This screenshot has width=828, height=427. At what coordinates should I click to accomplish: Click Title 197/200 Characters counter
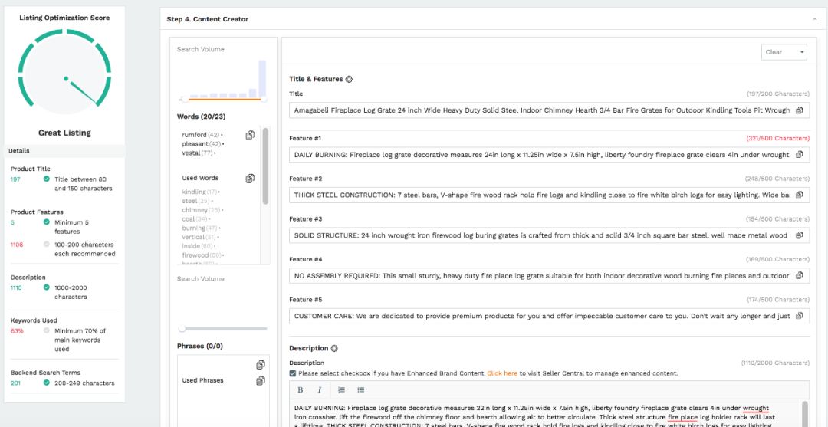[778, 94]
